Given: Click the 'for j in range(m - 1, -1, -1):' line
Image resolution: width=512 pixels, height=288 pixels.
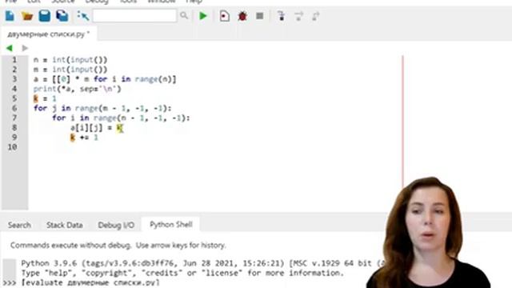Looking at the screenshot, I should 102,108.
